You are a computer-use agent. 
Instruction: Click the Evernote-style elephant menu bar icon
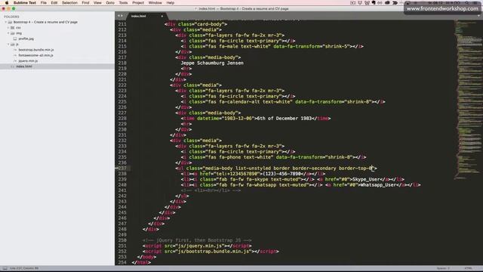tap(374, 3)
